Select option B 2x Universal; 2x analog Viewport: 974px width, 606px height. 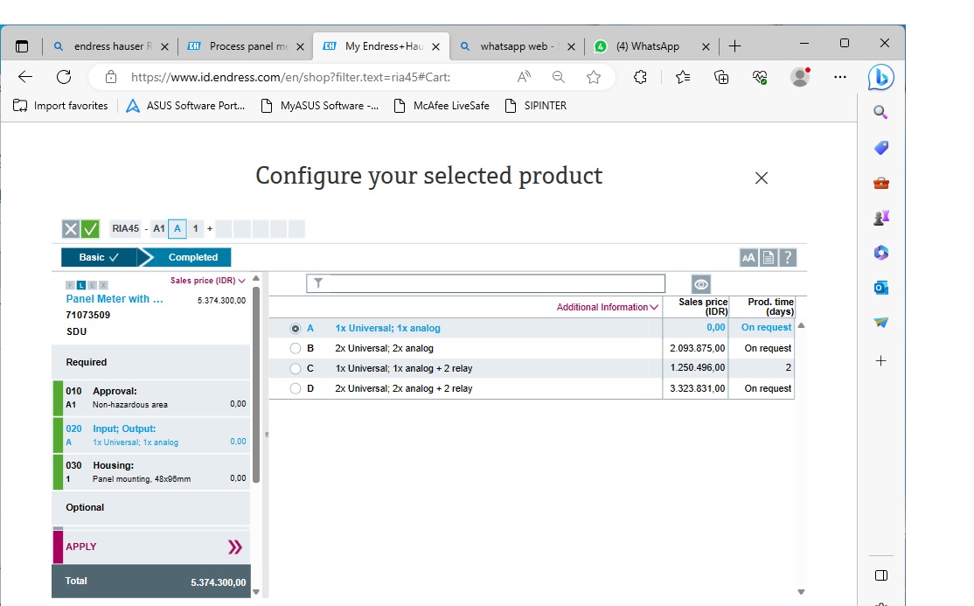pyautogui.click(x=295, y=349)
